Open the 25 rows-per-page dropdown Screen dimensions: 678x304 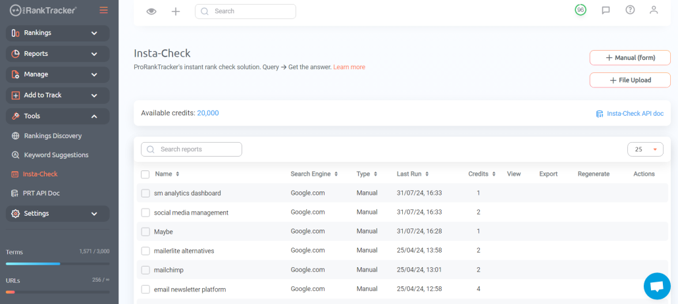click(x=645, y=149)
